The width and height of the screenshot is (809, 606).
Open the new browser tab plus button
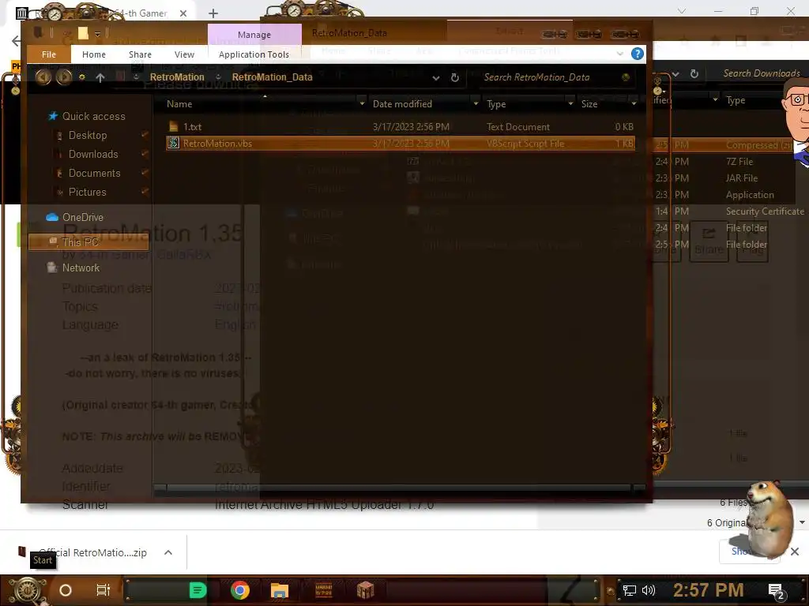pos(213,13)
